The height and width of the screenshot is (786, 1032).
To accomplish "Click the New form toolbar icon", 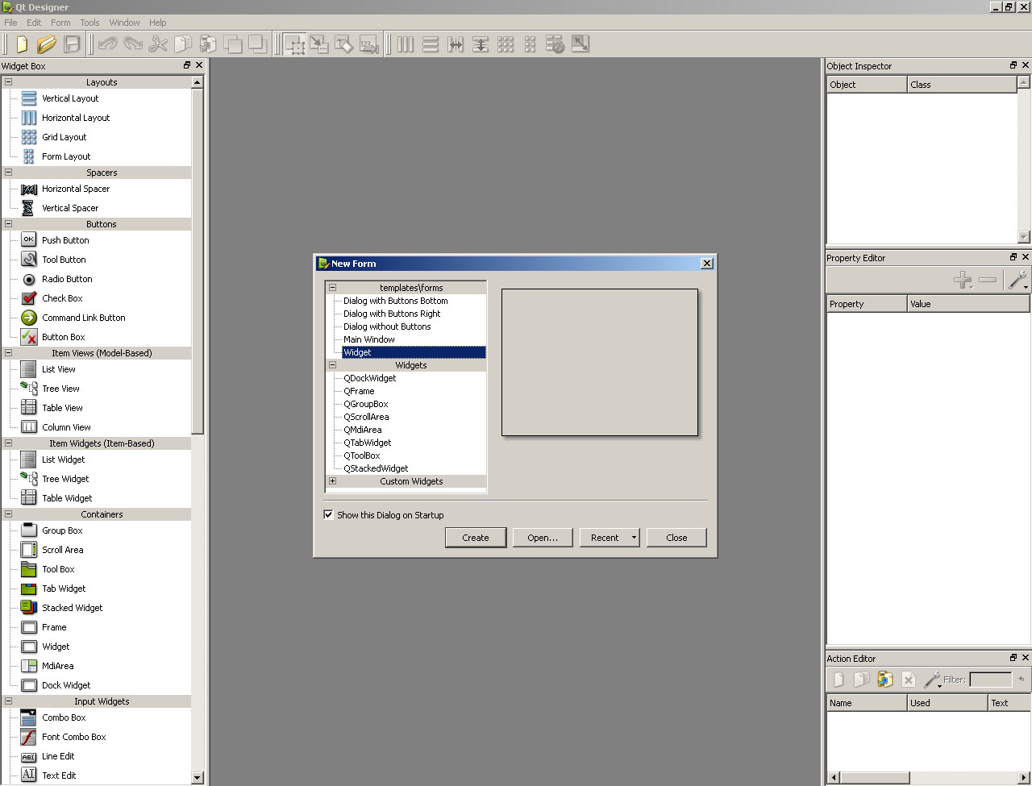I will (x=22, y=44).
